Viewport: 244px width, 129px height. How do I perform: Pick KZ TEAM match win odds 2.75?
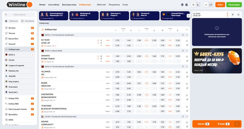point(117,40)
